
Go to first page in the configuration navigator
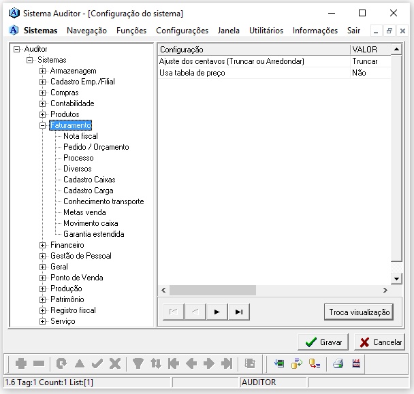[173, 312]
